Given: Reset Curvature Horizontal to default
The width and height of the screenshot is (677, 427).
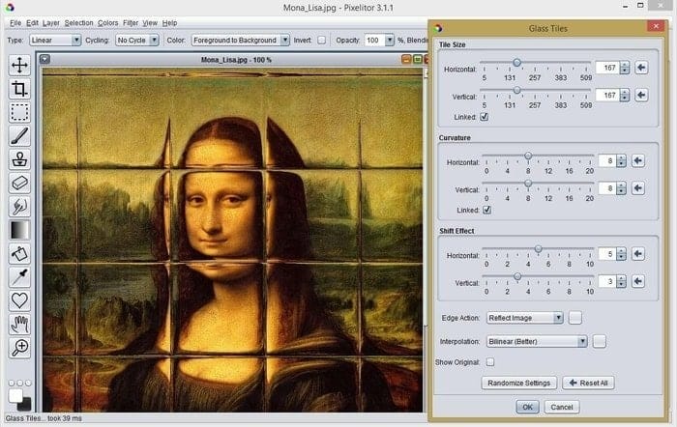Looking at the screenshot, I should pyautogui.click(x=638, y=161).
